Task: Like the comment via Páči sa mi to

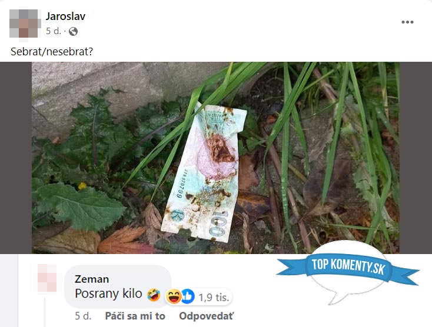Action: (135, 316)
